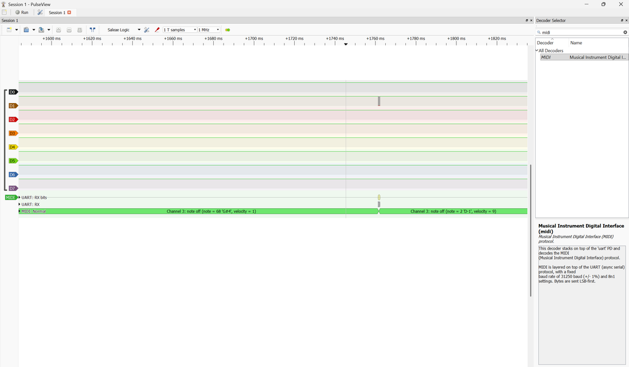Click the new view icon in the session toolbar
This screenshot has width=629, height=367.
tap(9, 29)
